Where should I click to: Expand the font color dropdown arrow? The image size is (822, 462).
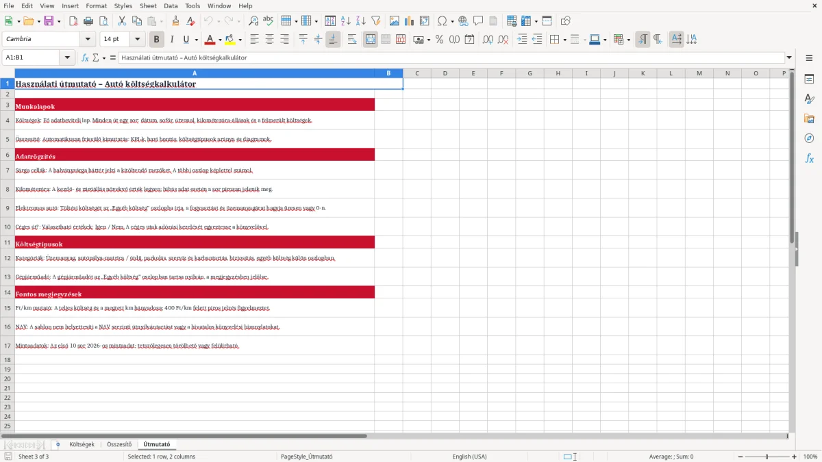click(219, 40)
